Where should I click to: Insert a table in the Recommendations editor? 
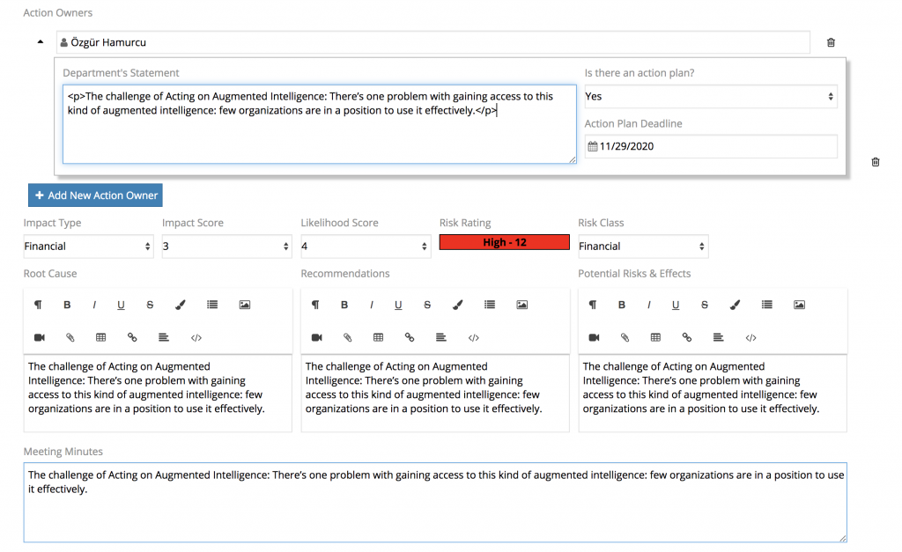[379, 337]
